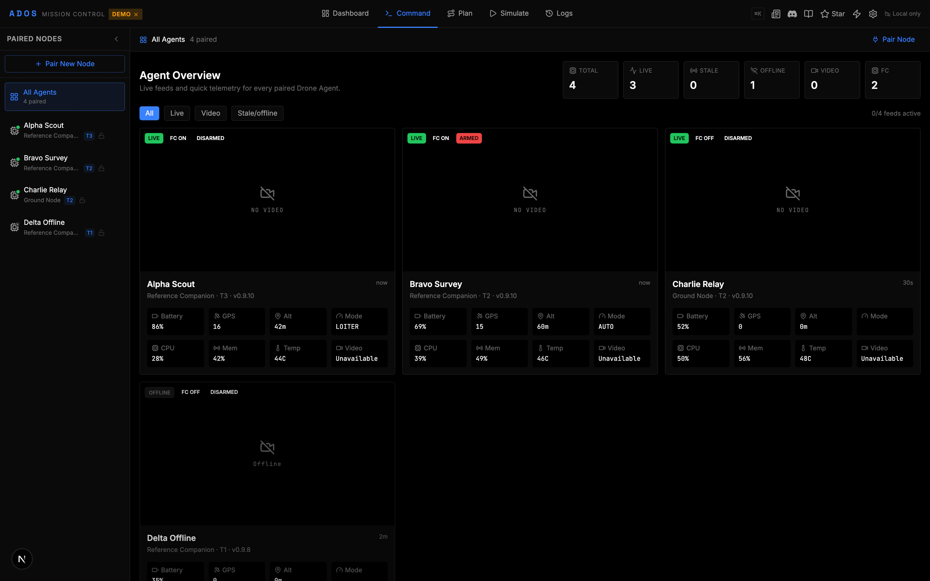The width and height of the screenshot is (930, 581).
Task: Click the TOTAL stat card
Action: tap(590, 80)
